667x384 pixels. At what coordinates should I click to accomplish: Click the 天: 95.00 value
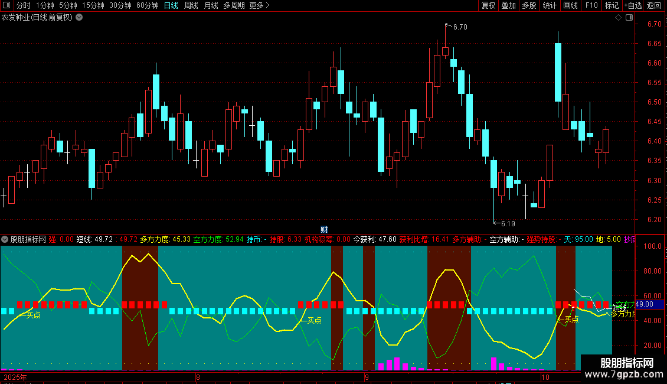(578, 239)
